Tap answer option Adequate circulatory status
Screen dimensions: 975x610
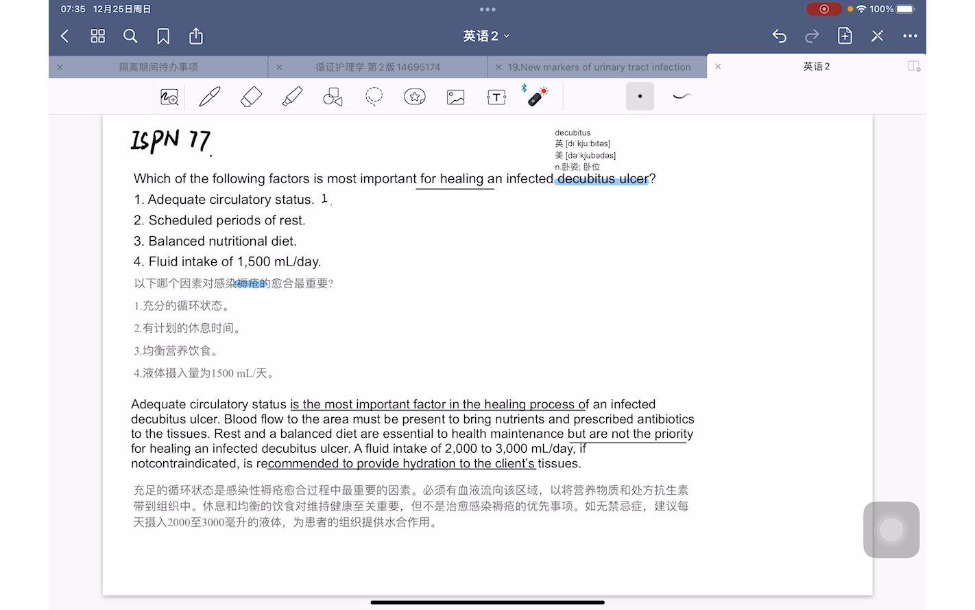tap(224, 200)
